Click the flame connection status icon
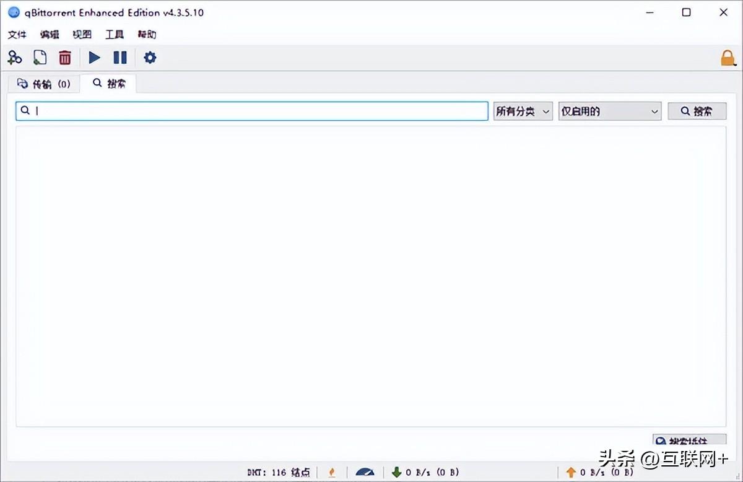The image size is (743, 482). click(332, 473)
